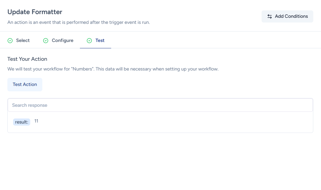
Task: Click the swap arrows icon on Add Conditions
Action: click(270, 16)
